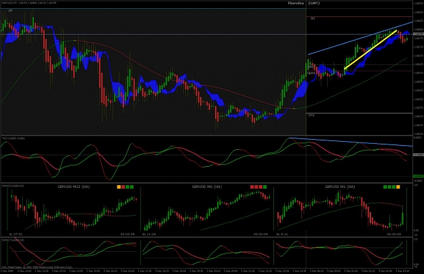Screen dimensions: 424x274
Task: Click the SL 27:31 timer text
Action: (x=16, y=234)
